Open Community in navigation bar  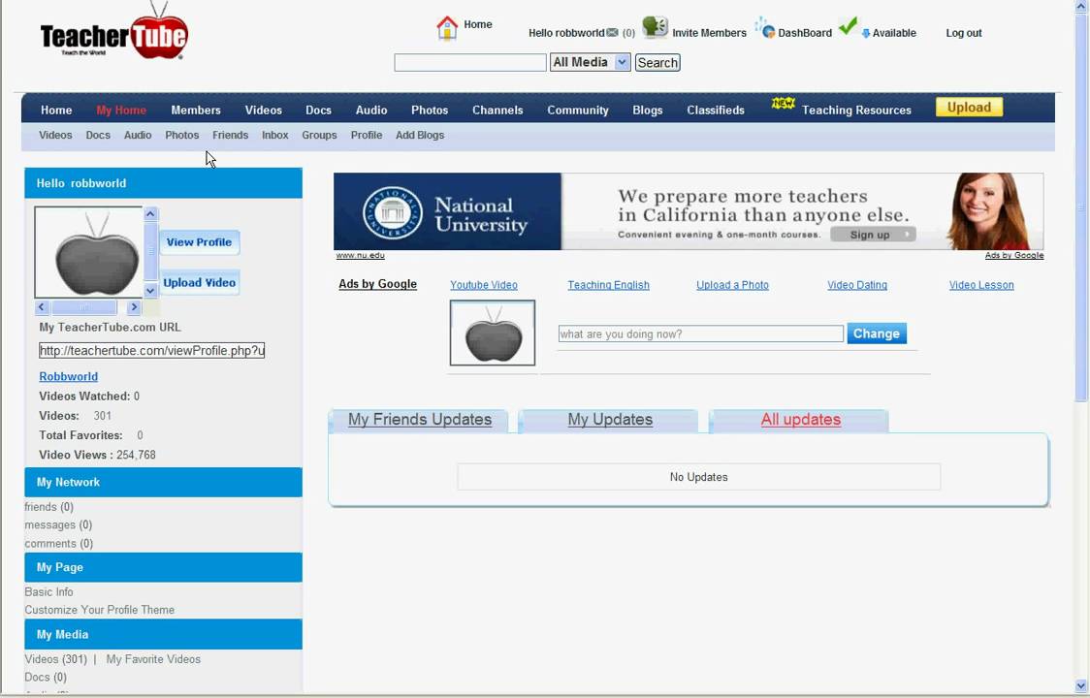(x=578, y=110)
